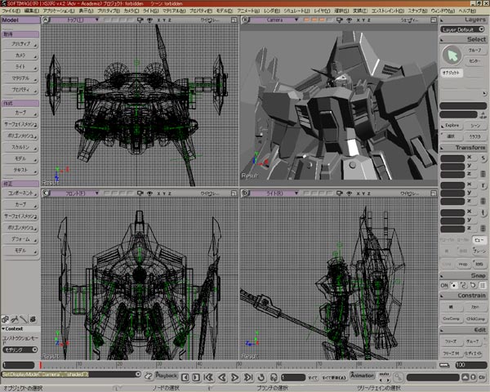
Task: Click viewport letter C icon
Action: (x=46, y=194)
